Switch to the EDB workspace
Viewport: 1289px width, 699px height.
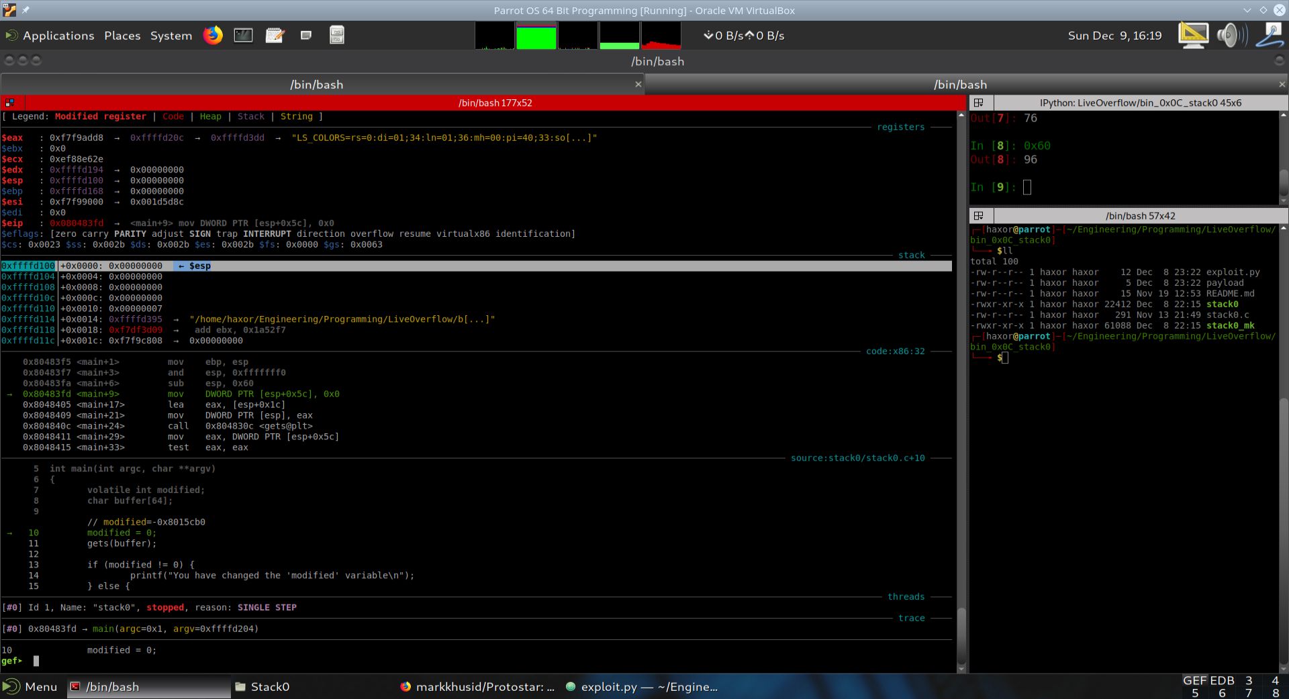click(1222, 680)
